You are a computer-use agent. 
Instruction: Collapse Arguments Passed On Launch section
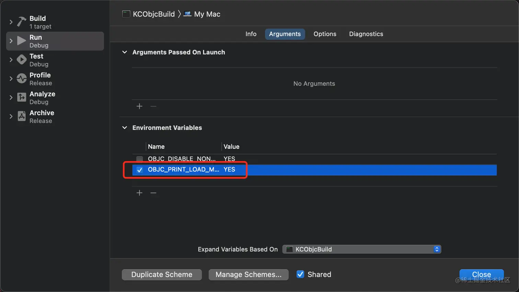coord(125,52)
